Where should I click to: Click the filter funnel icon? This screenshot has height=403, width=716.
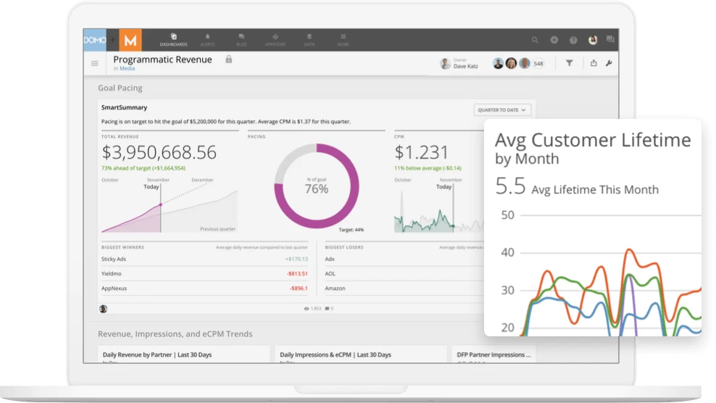(570, 63)
